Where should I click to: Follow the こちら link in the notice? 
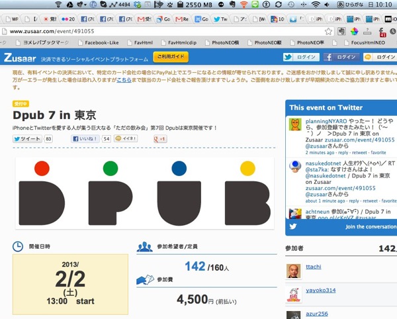tap(124, 80)
